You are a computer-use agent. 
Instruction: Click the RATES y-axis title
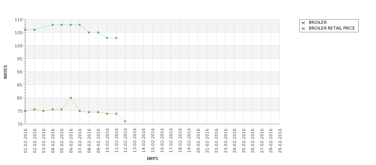5,72
